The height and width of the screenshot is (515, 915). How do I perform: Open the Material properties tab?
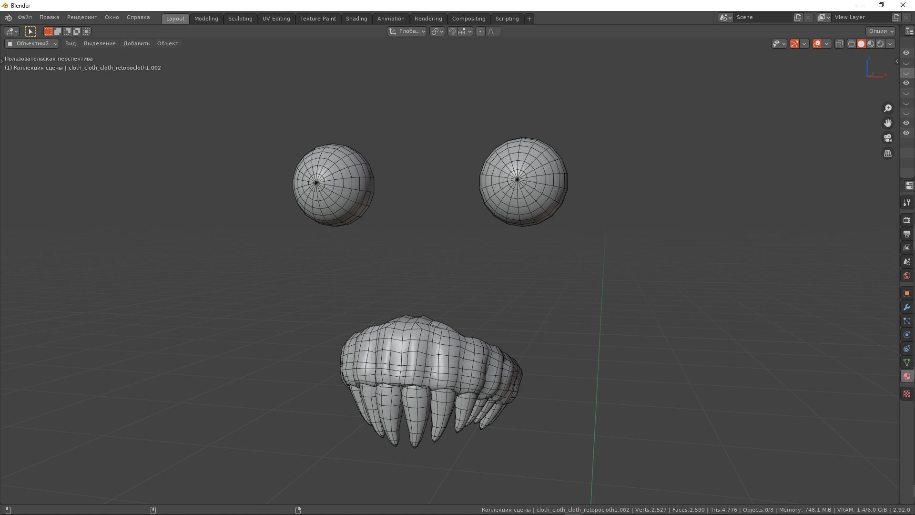(906, 377)
